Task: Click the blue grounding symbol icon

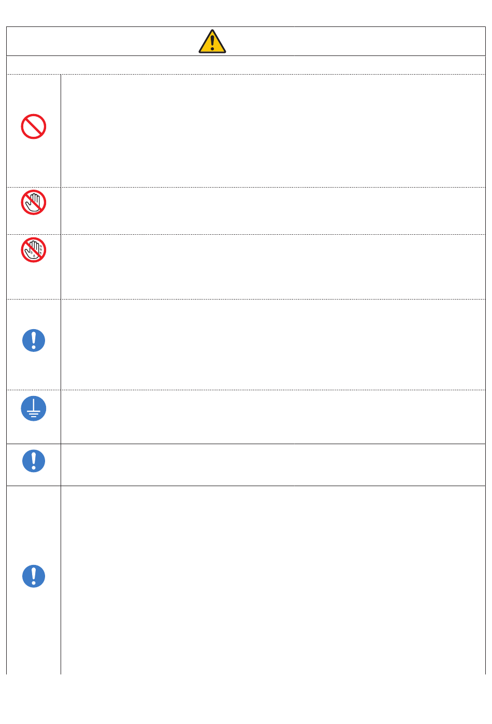Action: 34,408
